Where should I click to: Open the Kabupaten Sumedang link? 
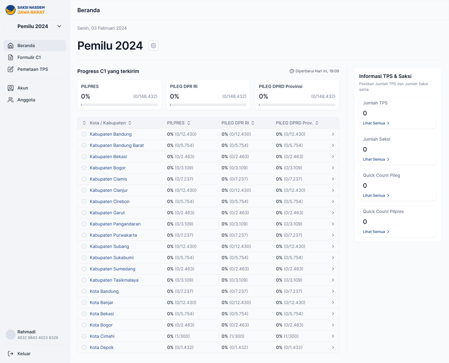coord(113,269)
